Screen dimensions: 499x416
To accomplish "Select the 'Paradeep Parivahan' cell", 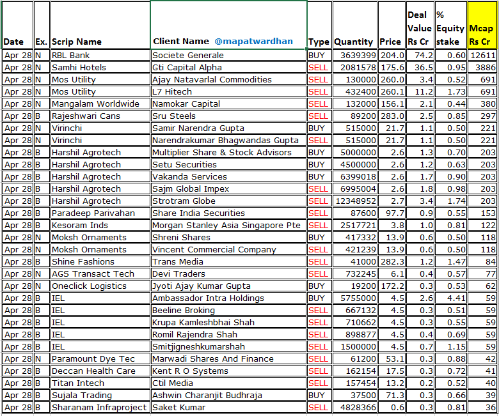I will point(100,213).
